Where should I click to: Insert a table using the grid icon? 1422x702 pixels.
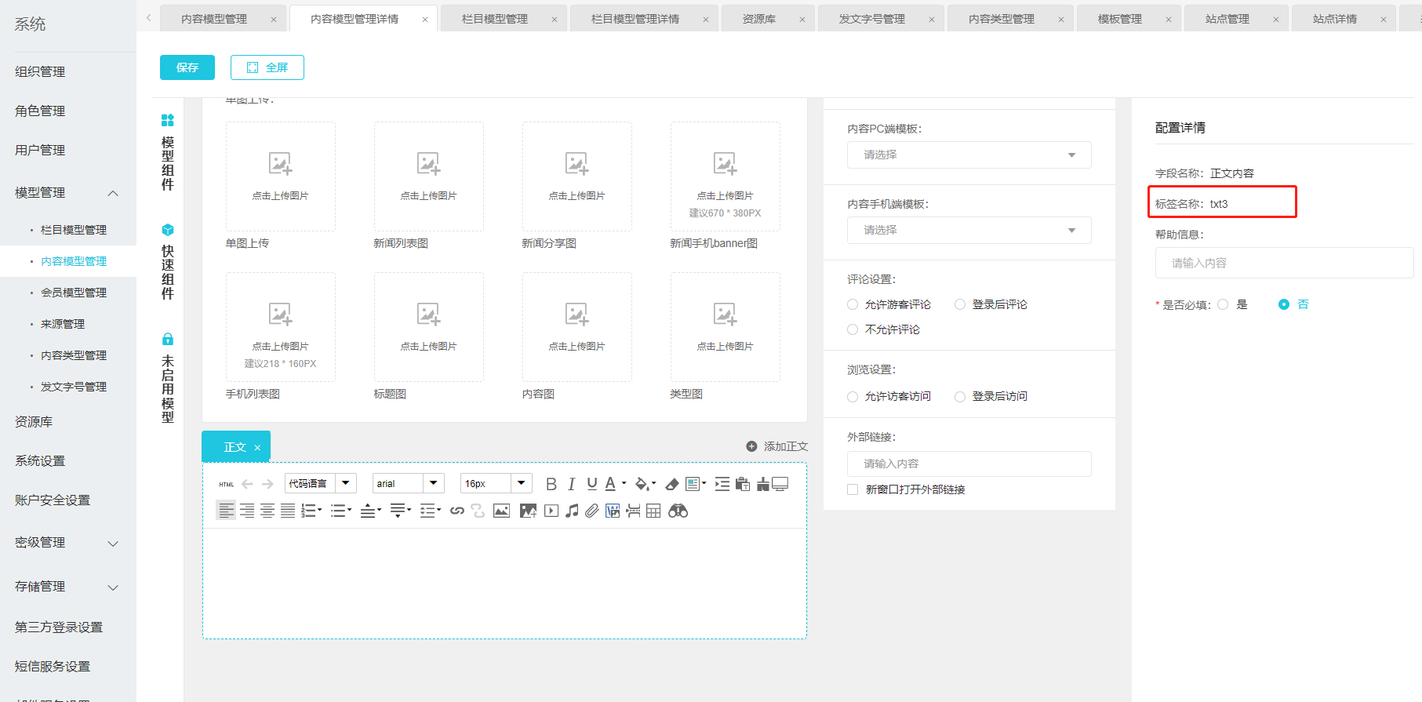[x=653, y=511]
